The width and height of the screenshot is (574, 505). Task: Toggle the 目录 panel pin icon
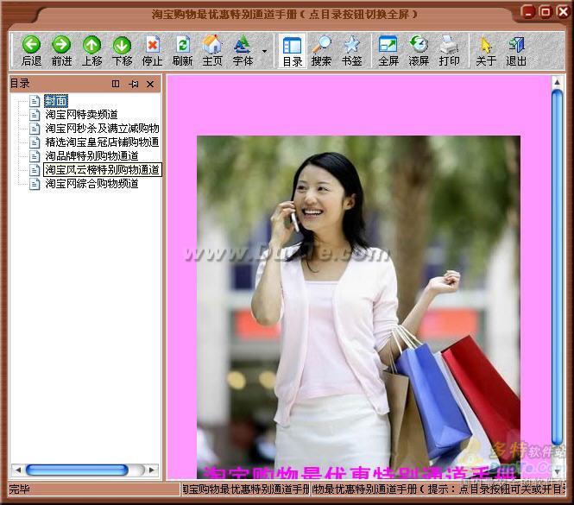tap(133, 84)
